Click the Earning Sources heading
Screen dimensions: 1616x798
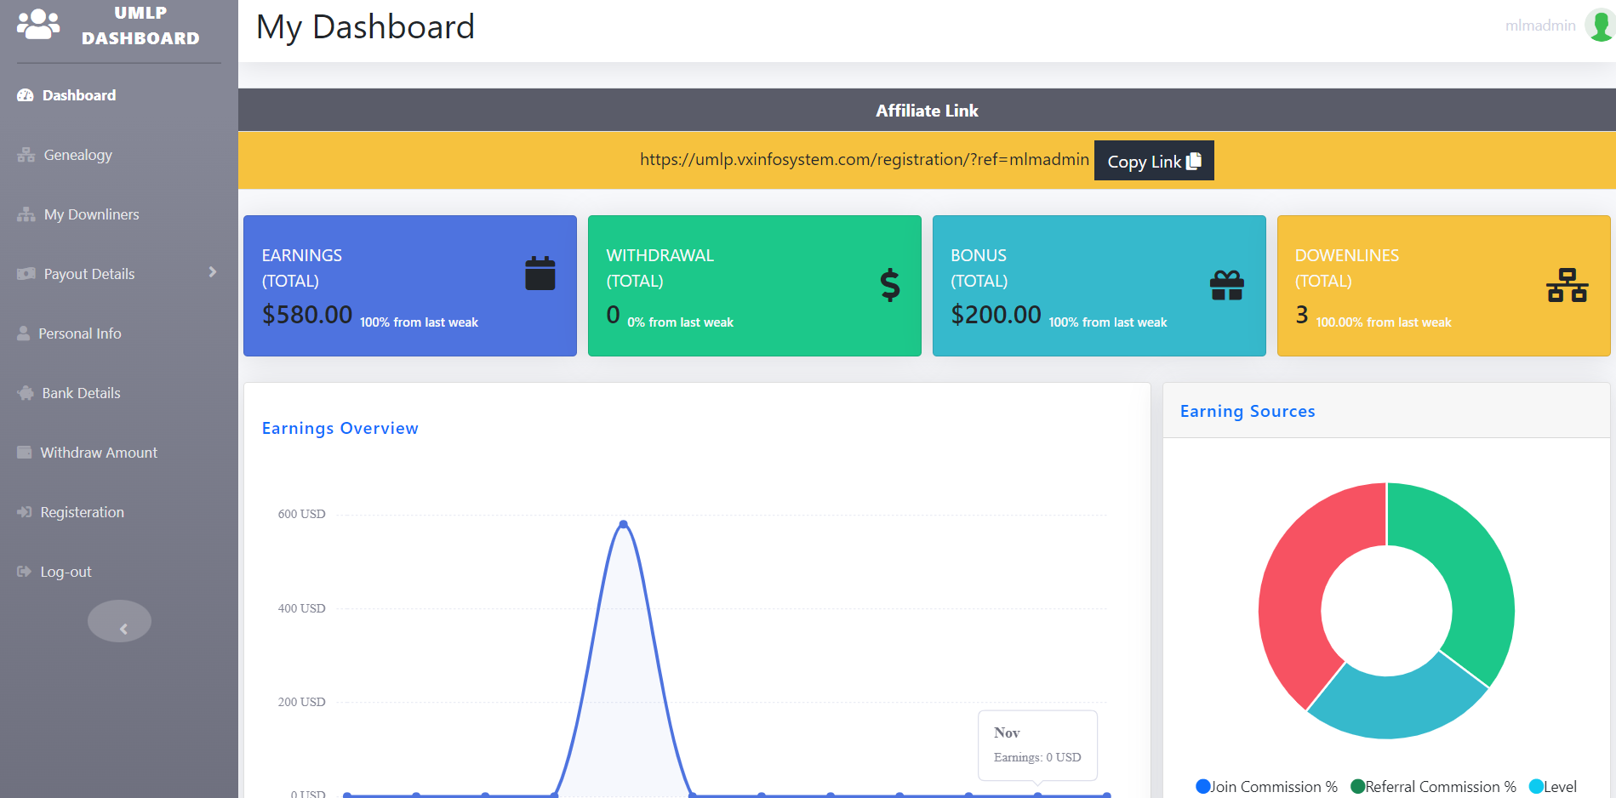(1248, 411)
